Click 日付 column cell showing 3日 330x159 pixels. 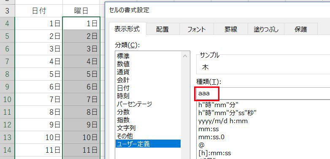39,49
